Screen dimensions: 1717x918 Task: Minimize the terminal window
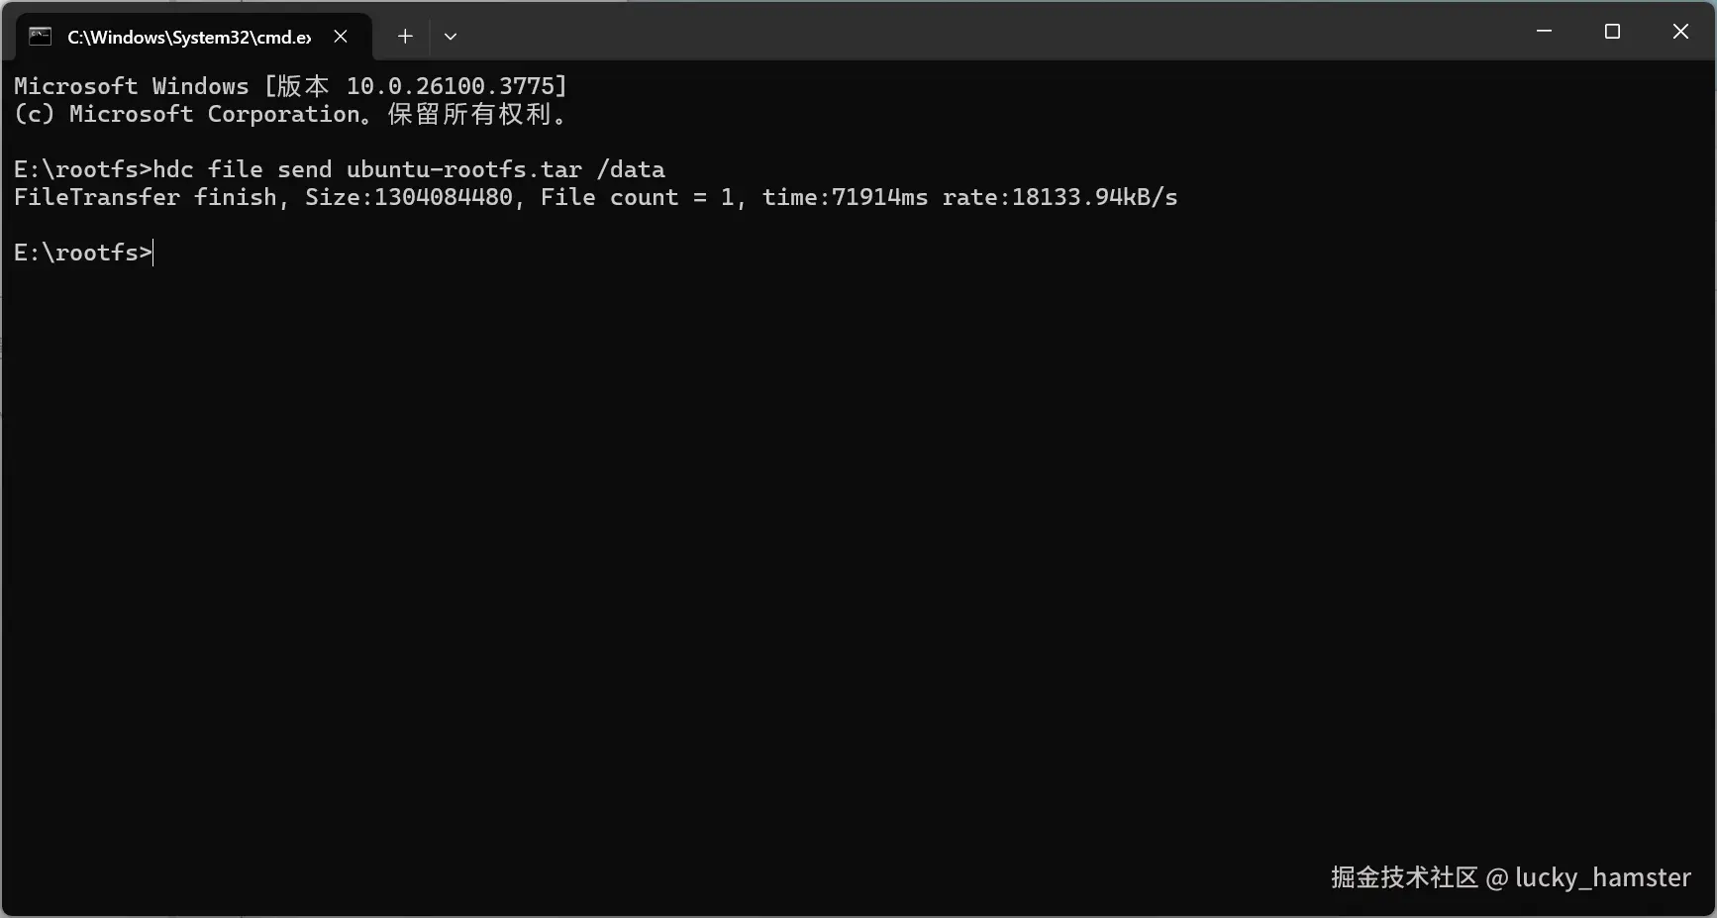click(1544, 32)
